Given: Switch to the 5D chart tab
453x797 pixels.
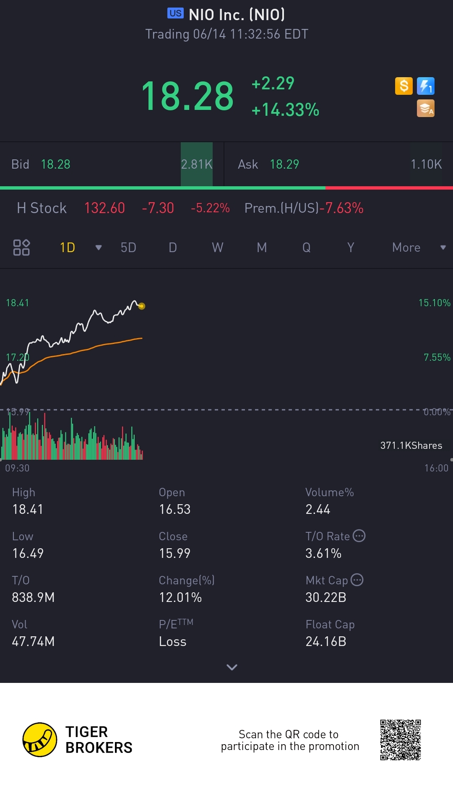Looking at the screenshot, I should click(x=128, y=247).
